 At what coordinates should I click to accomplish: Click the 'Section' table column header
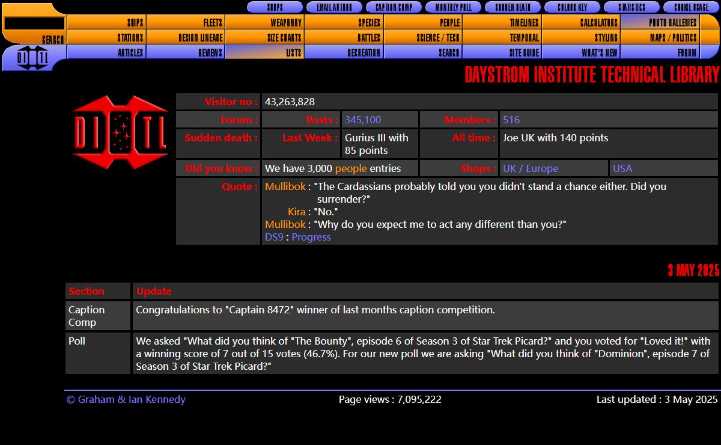coord(87,291)
